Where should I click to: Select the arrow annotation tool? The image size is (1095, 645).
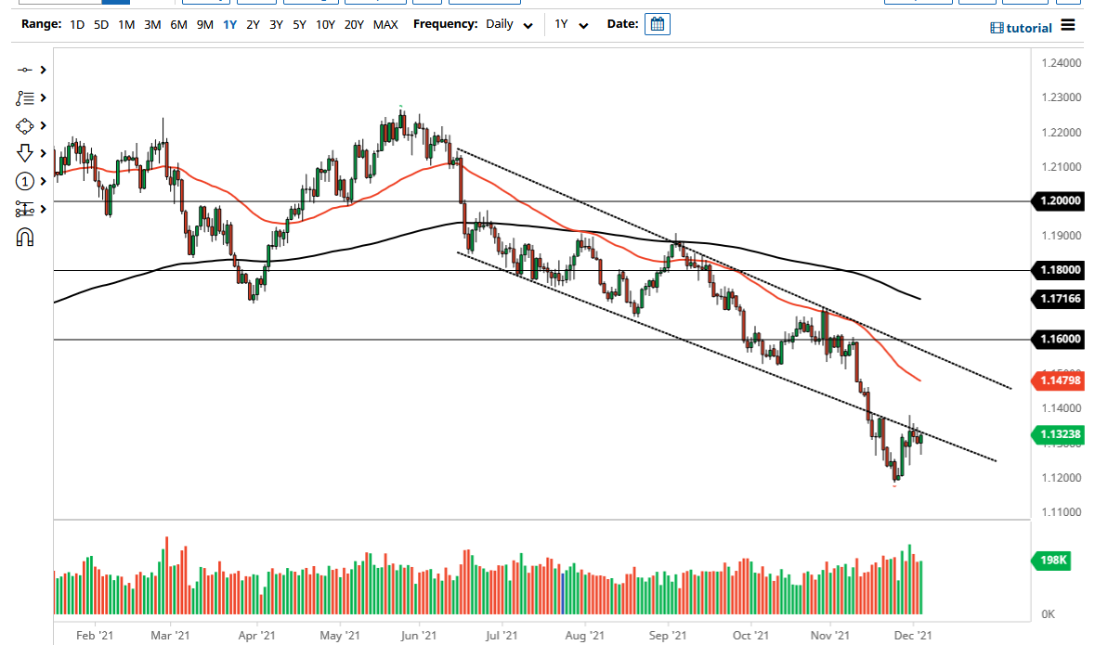pos(24,153)
